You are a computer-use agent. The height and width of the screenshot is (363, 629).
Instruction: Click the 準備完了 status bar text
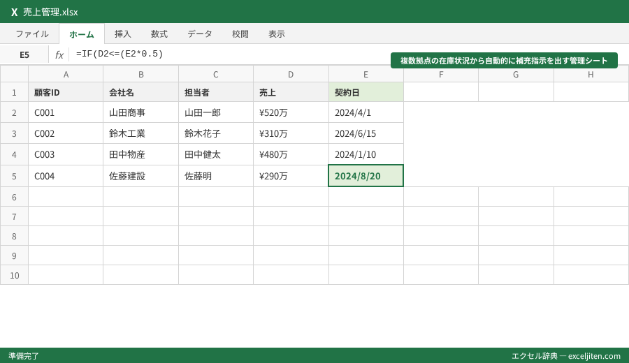[24, 356]
